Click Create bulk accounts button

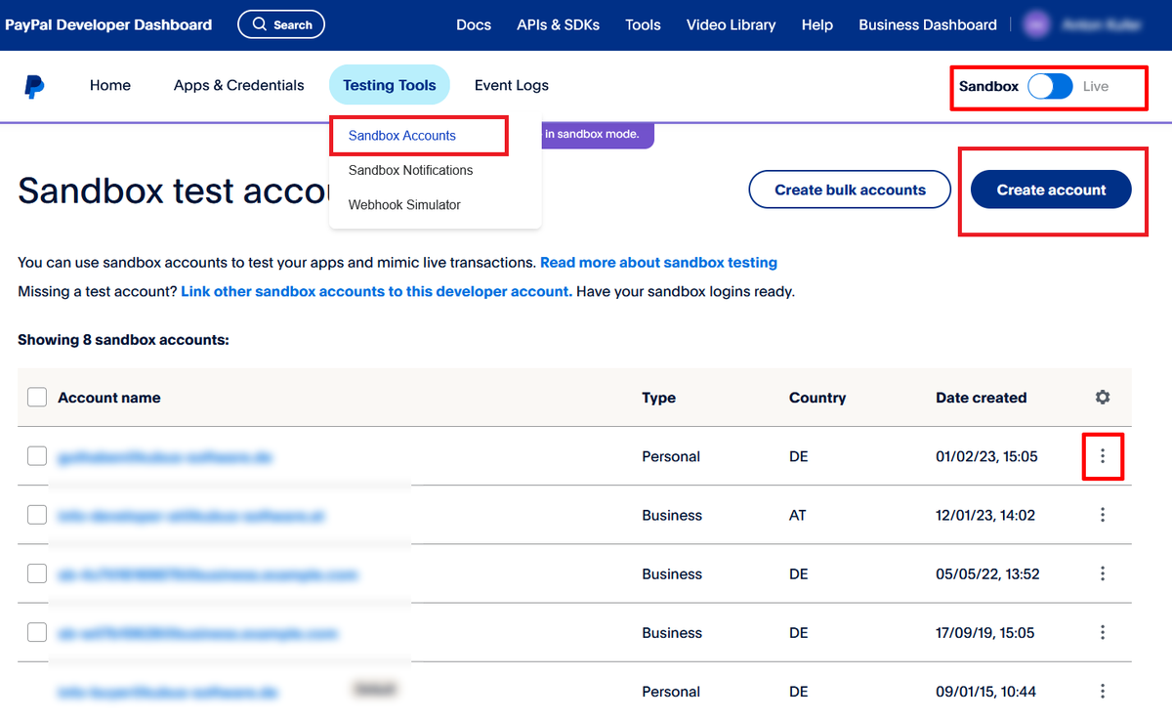pyautogui.click(x=850, y=190)
